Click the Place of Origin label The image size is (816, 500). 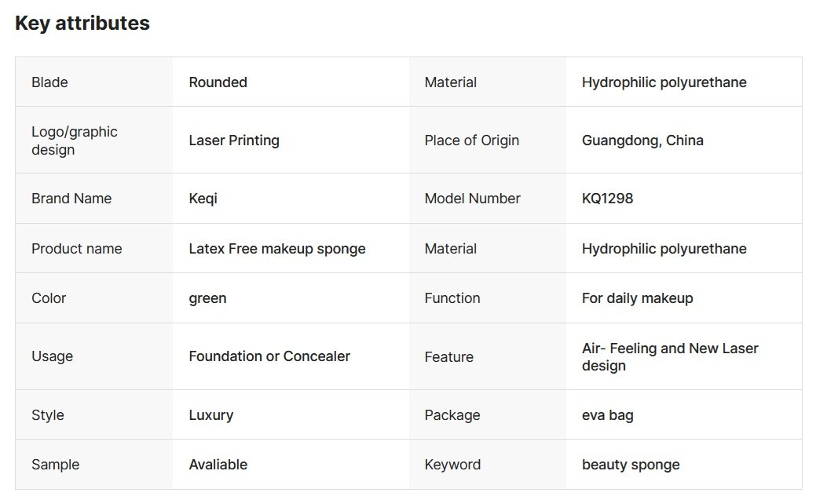(471, 141)
